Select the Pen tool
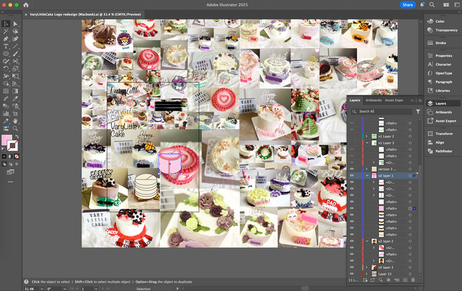 tap(6, 39)
